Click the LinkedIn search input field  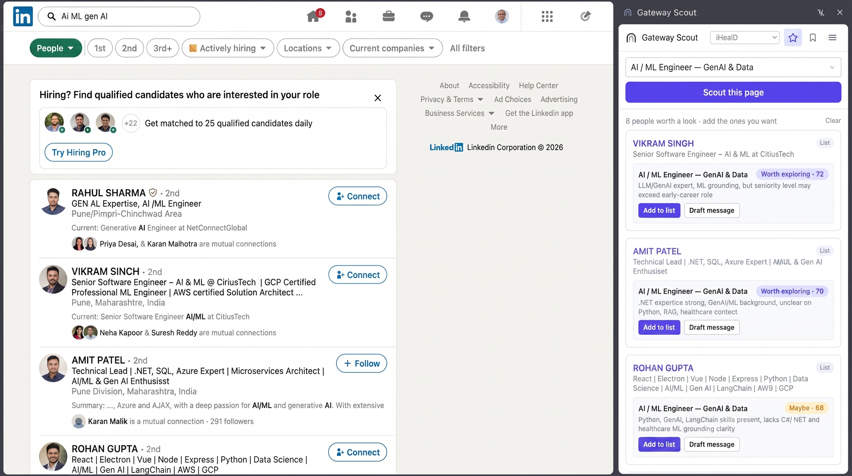(x=119, y=16)
